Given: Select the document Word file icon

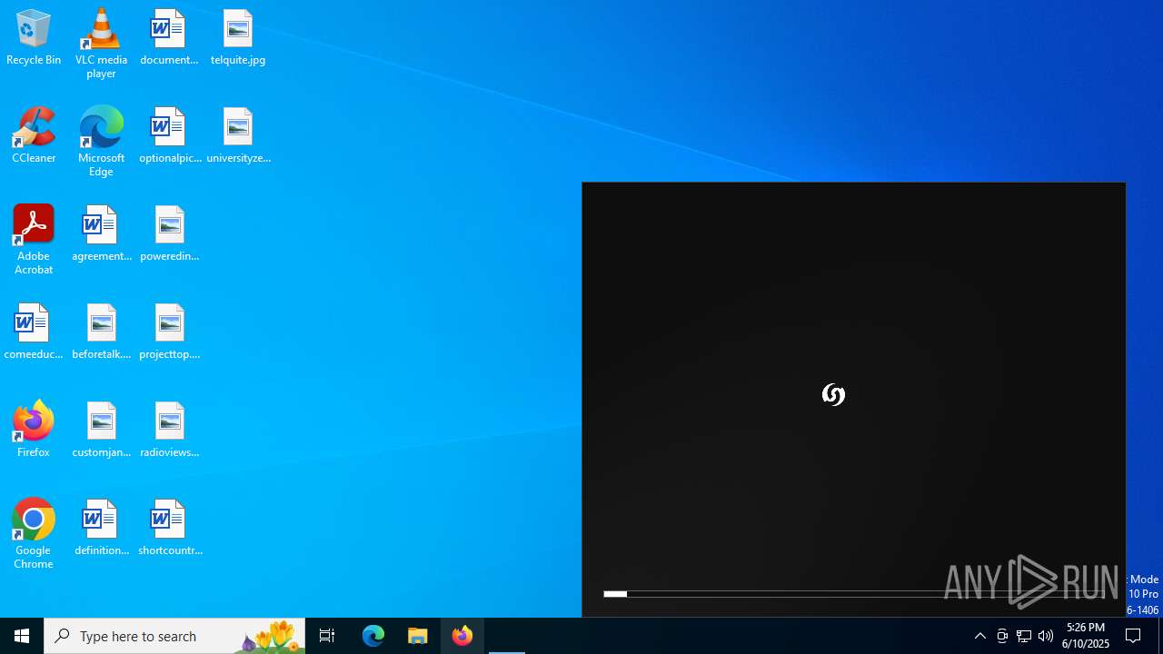Looking at the screenshot, I should pos(169,38).
